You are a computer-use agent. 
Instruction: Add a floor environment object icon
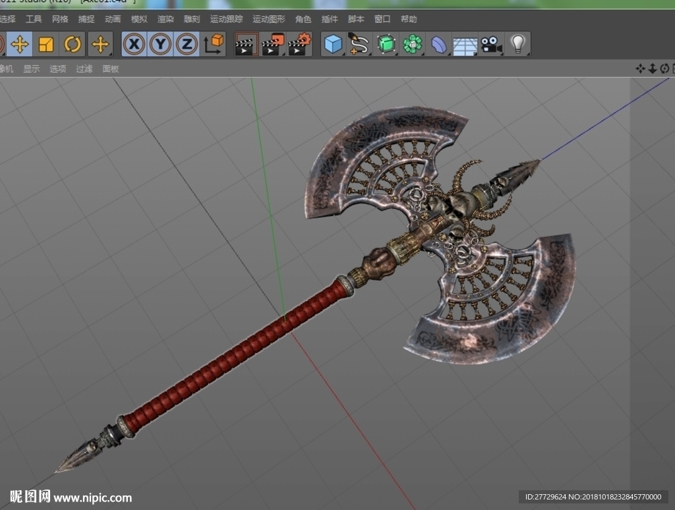[x=465, y=44]
